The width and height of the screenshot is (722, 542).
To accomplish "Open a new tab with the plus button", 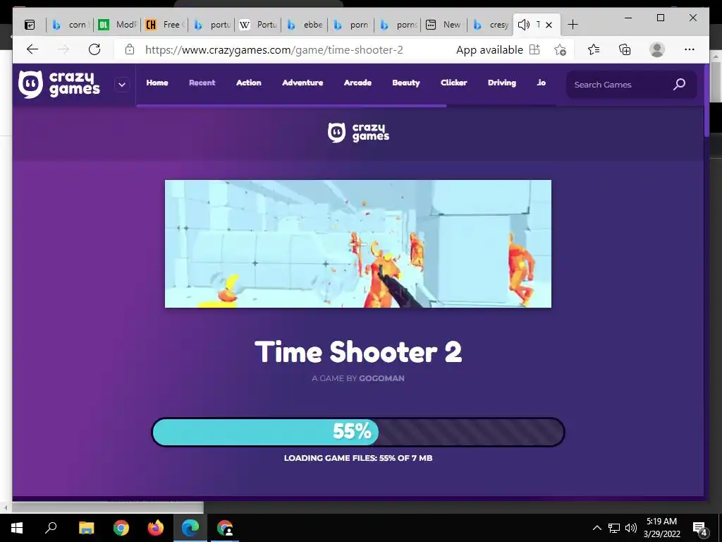I will pyautogui.click(x=573, y=25).
